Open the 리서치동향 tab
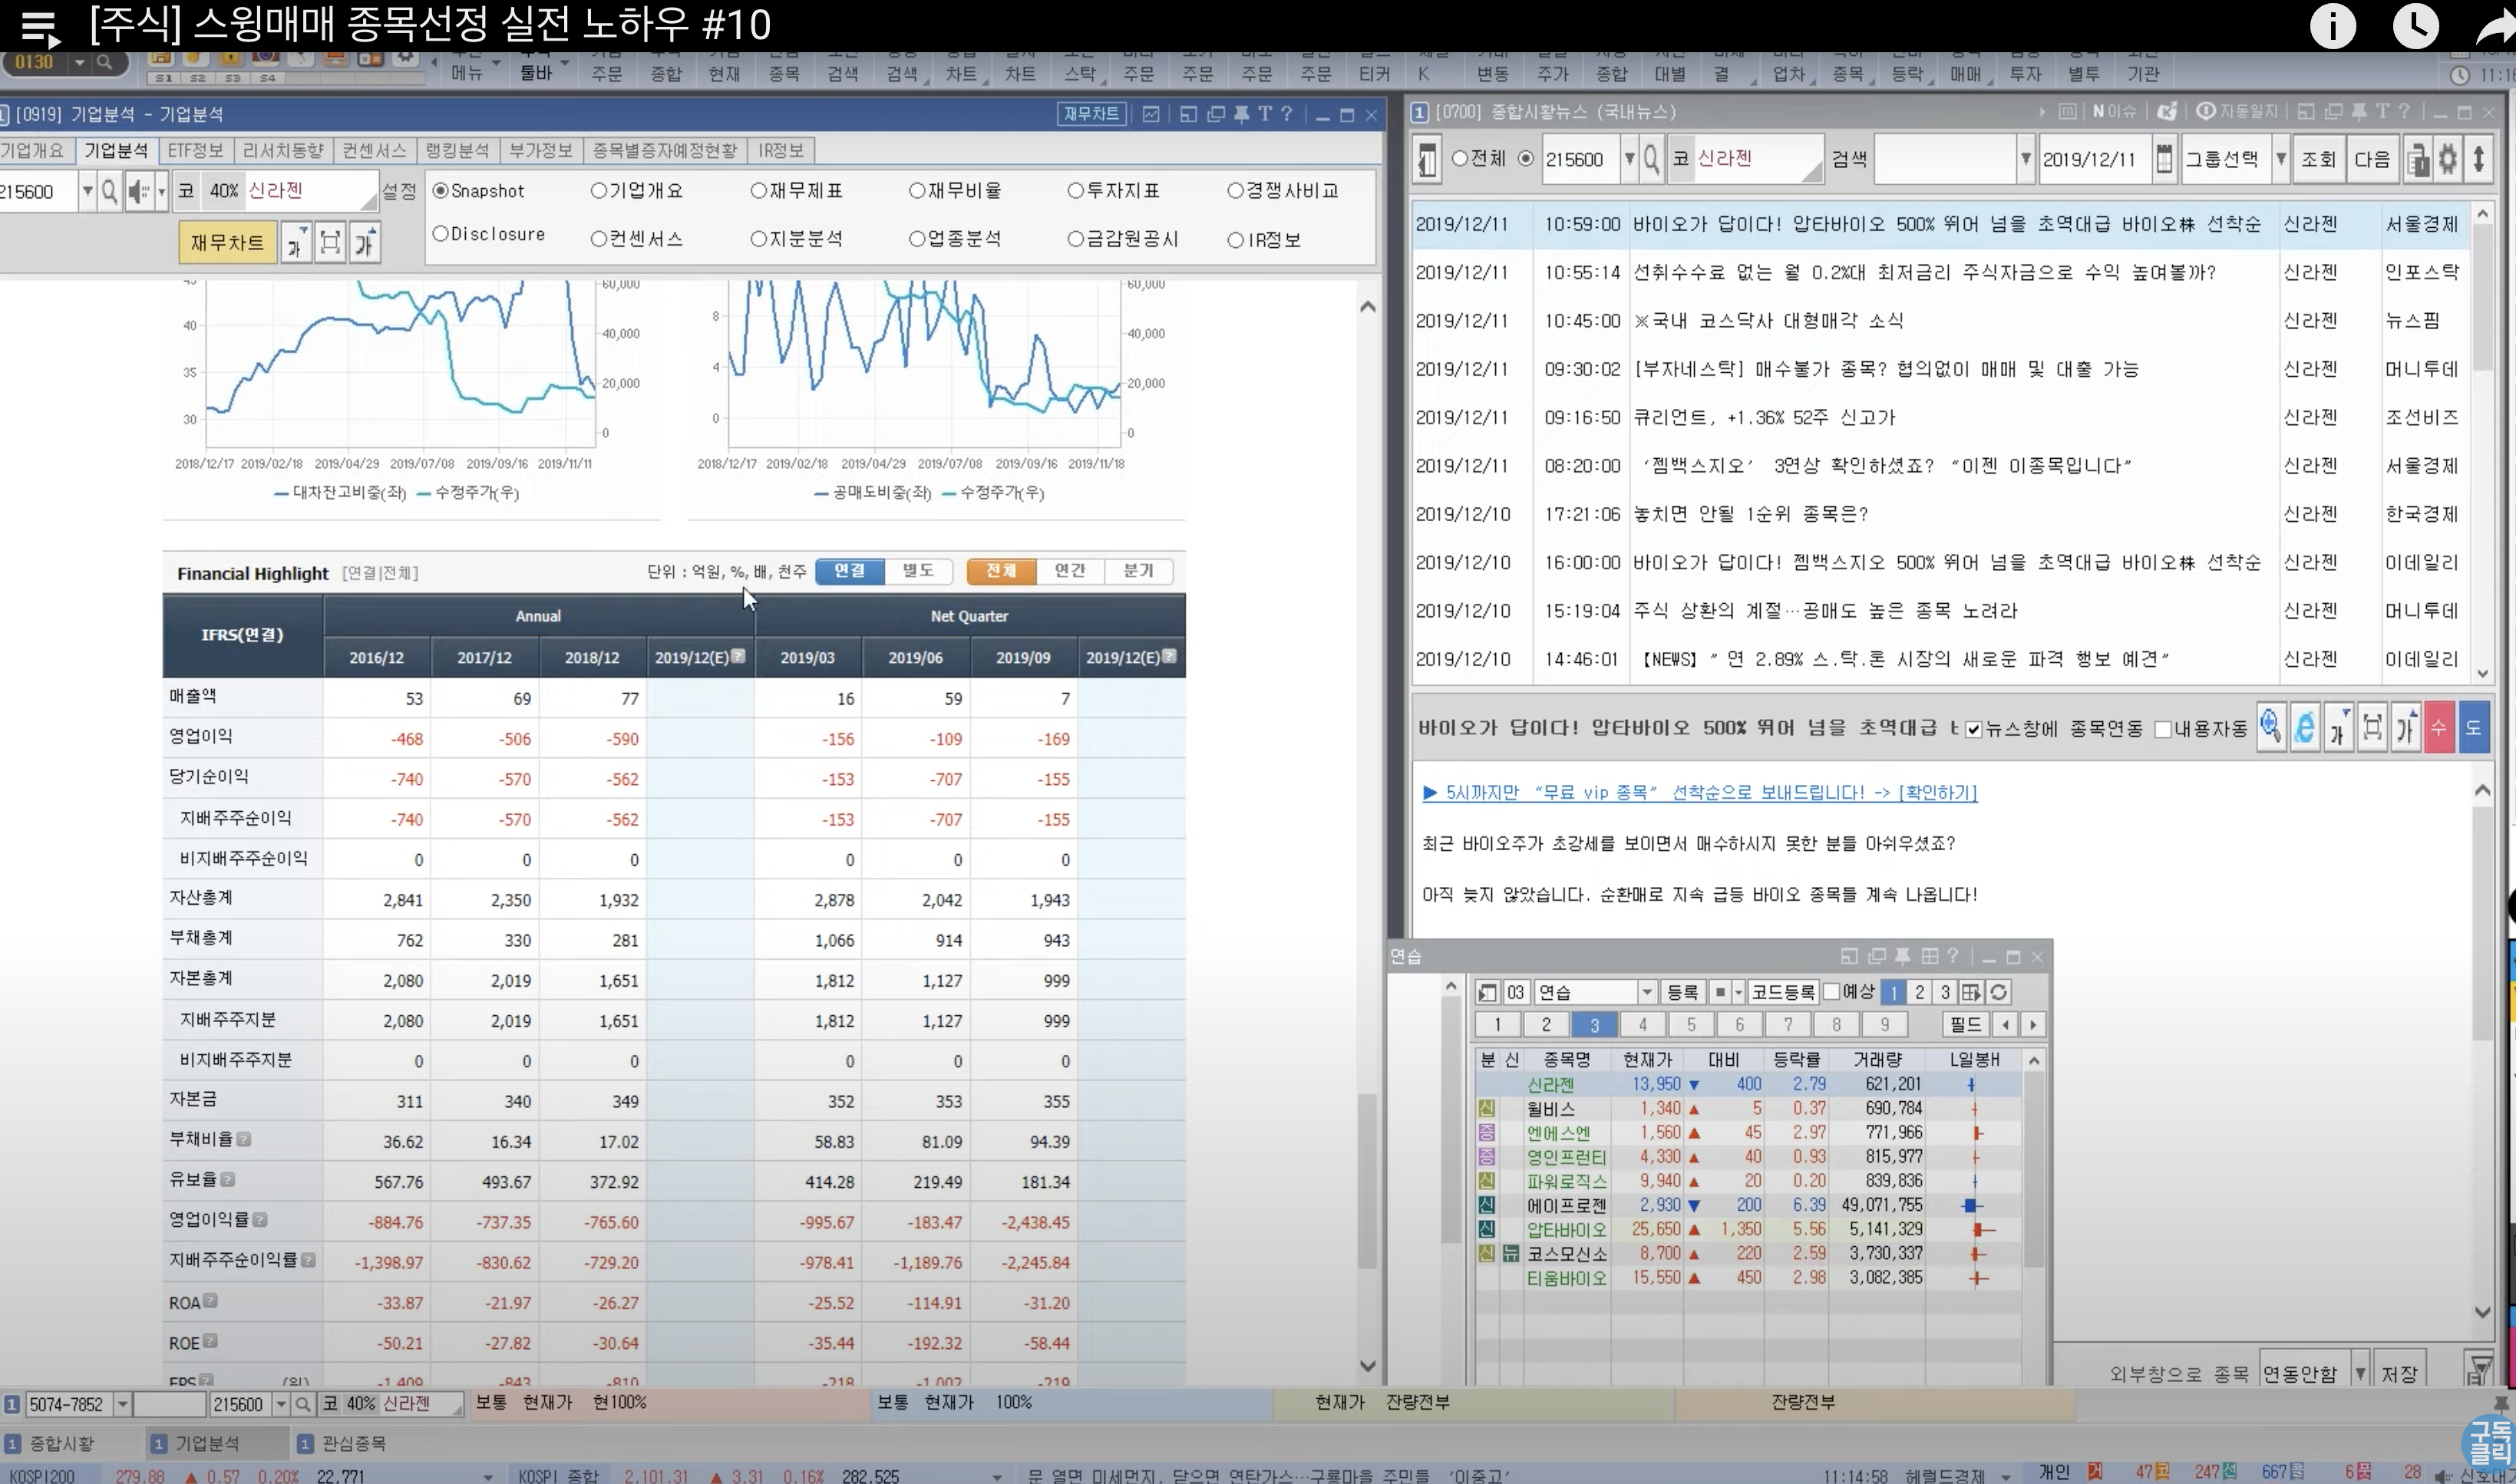Screen dimensions: 2516x1484 [x=283, y=150]
